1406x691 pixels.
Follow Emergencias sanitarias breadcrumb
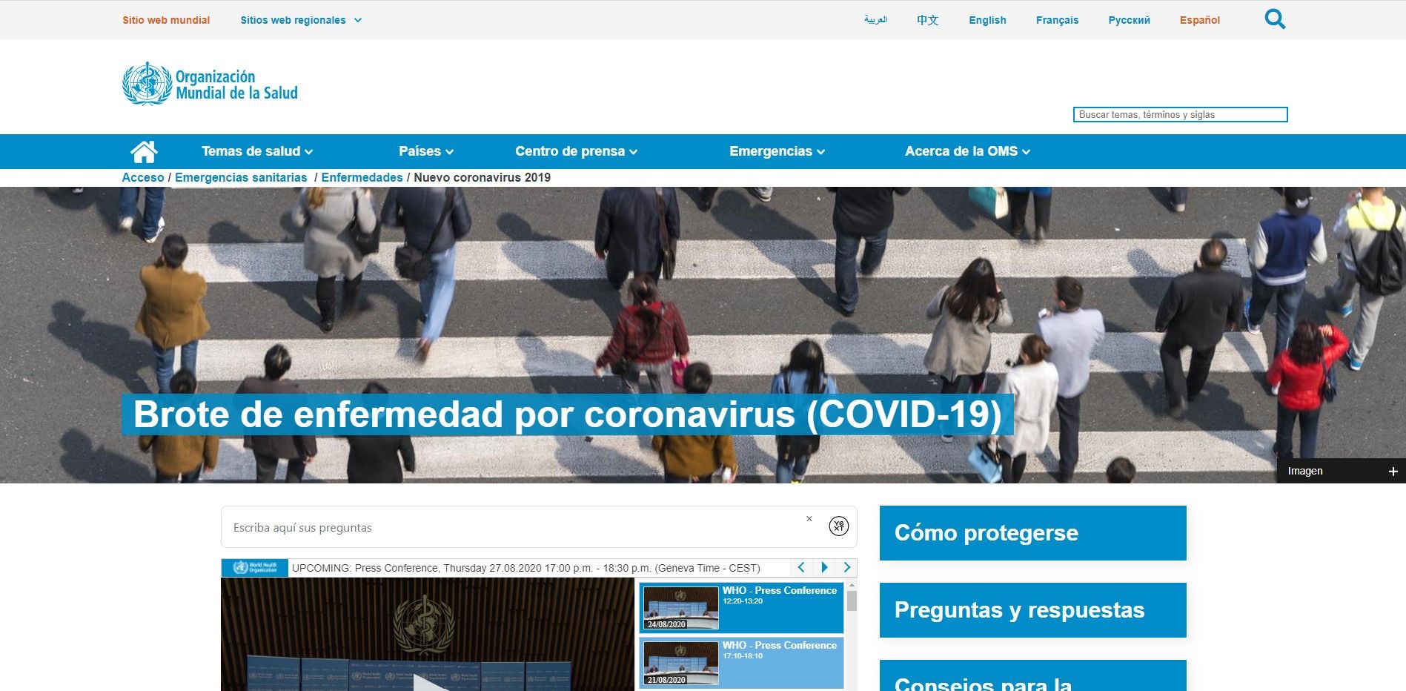pyautogui.click(x=241, y=177)
